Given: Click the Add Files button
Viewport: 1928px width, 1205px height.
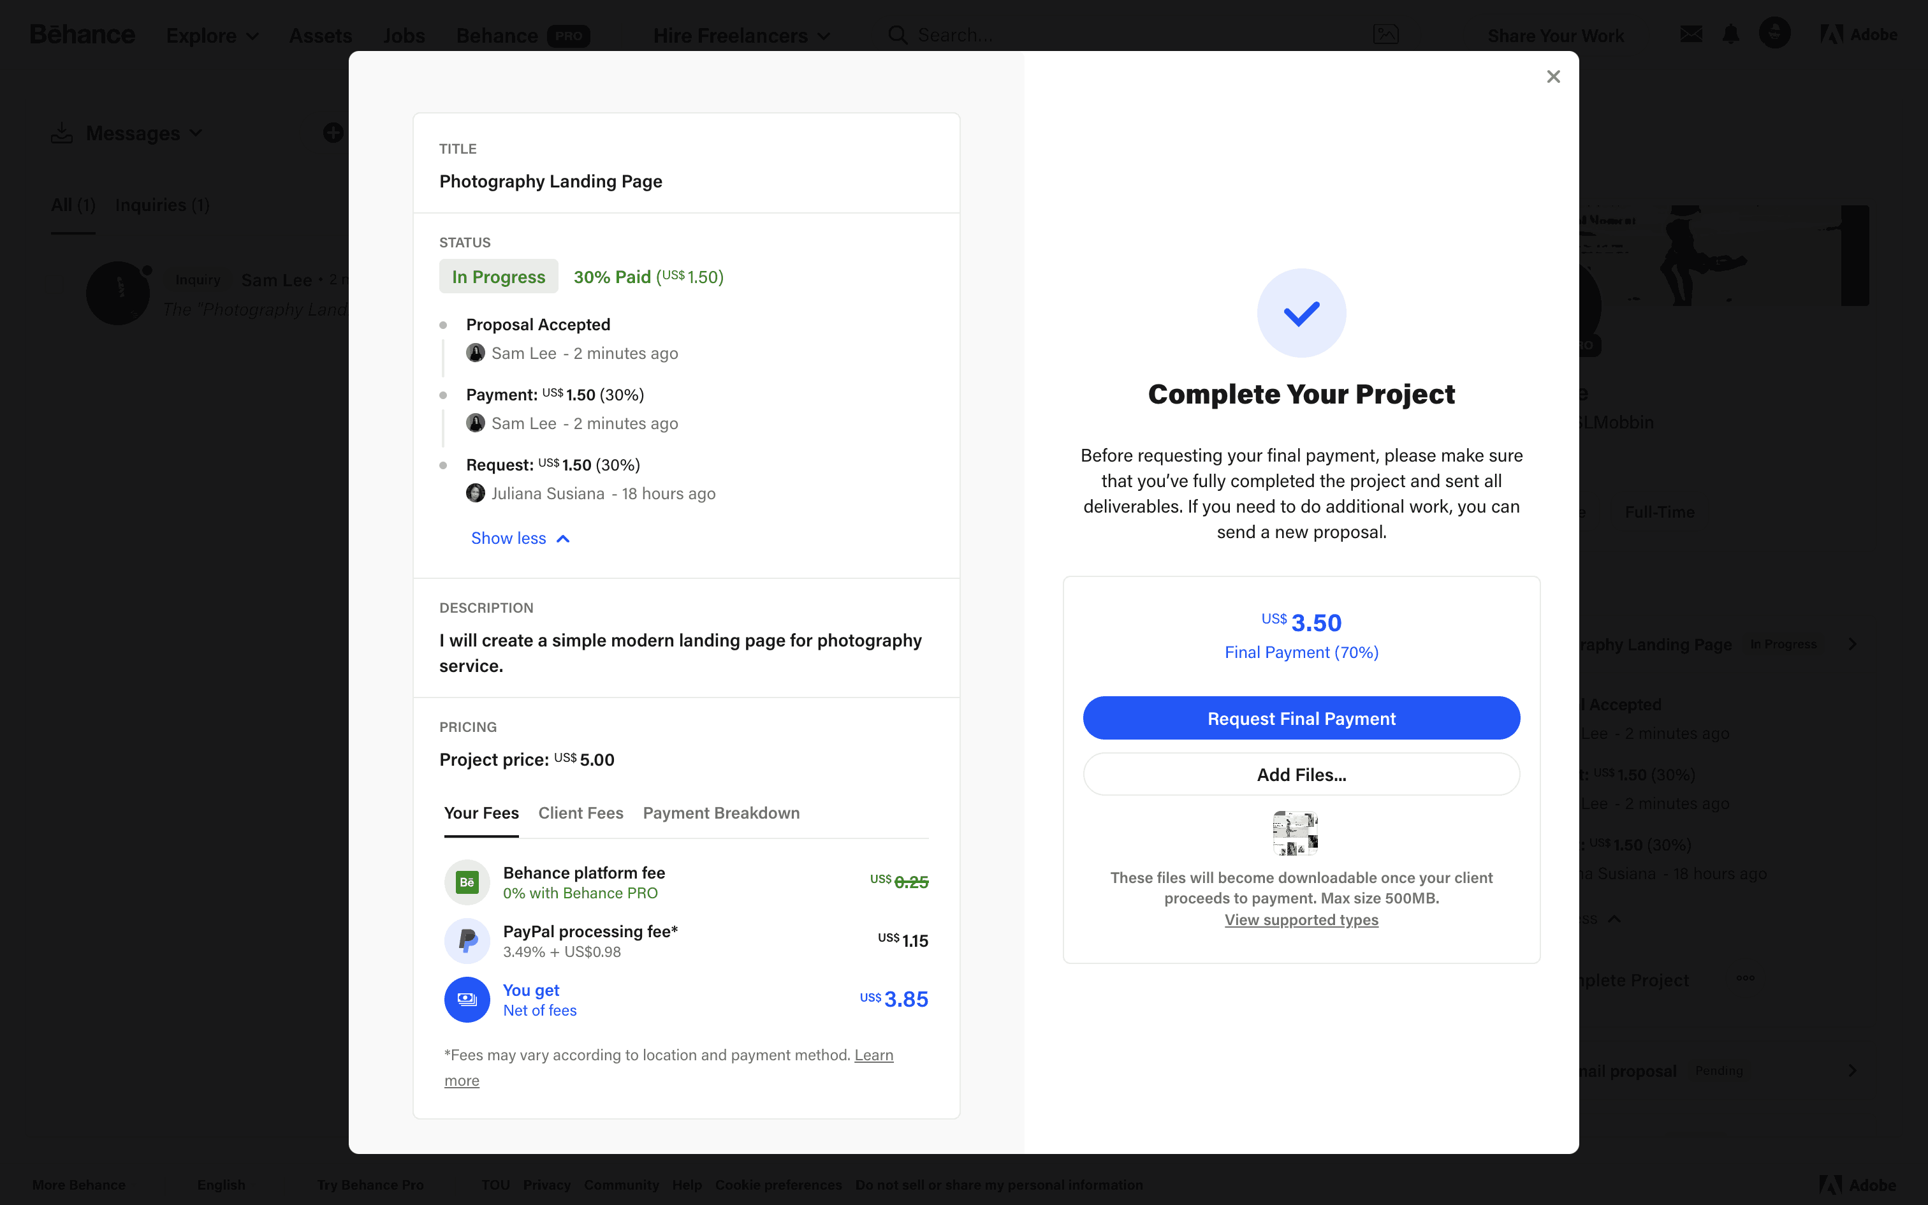Looking at the screenshot, I should coord(1301,775).
